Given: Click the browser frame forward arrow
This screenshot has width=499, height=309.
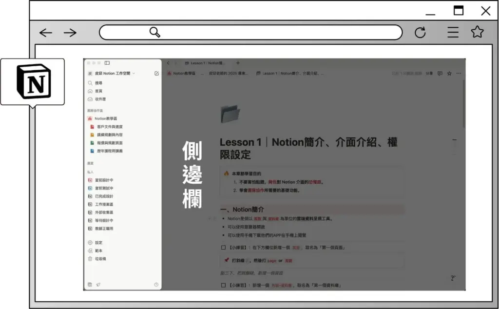Looking at the screenshot, I should [x=70, y=33].
